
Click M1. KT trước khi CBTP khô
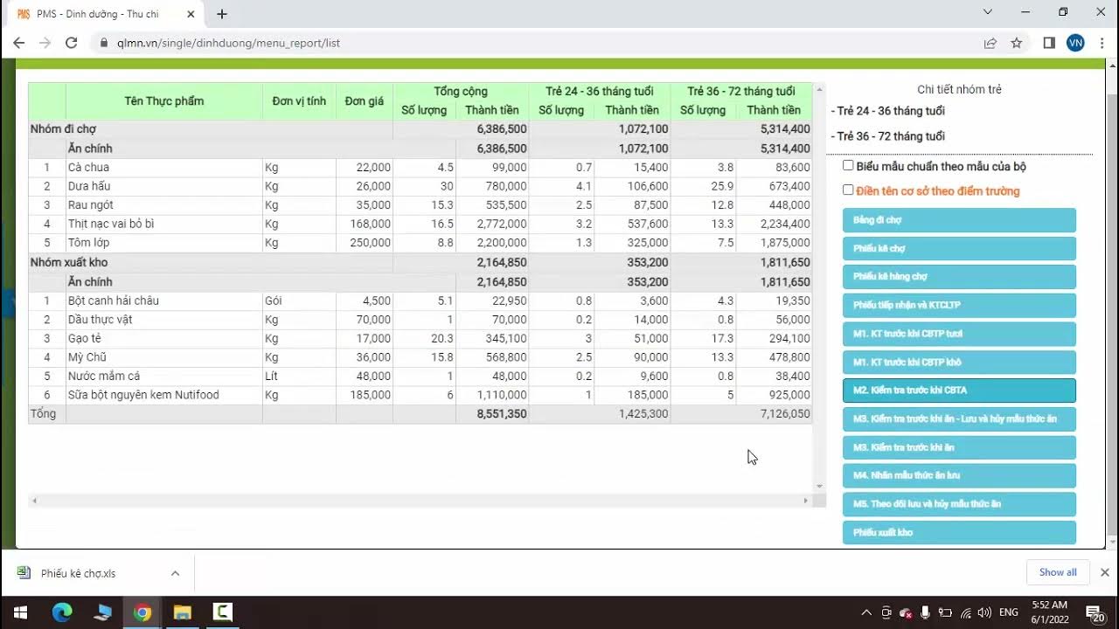click(x=959, y=362)
